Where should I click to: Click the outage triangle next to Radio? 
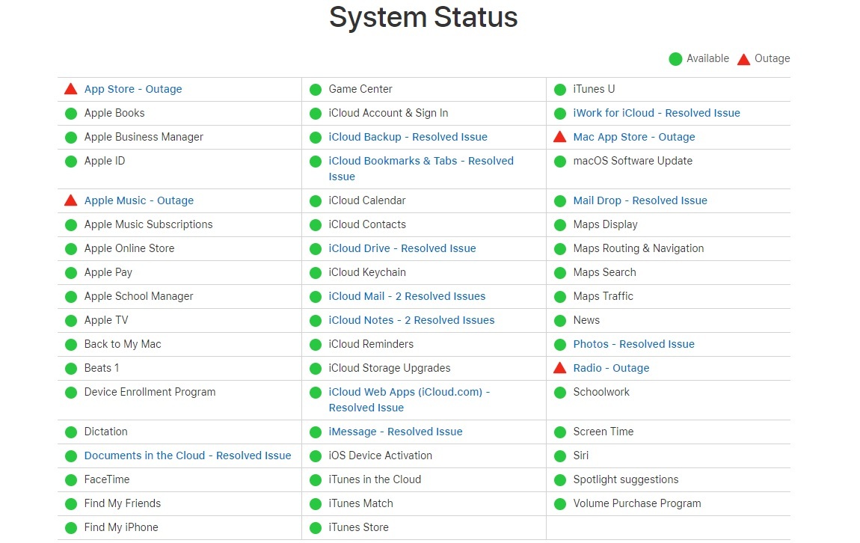560,368
